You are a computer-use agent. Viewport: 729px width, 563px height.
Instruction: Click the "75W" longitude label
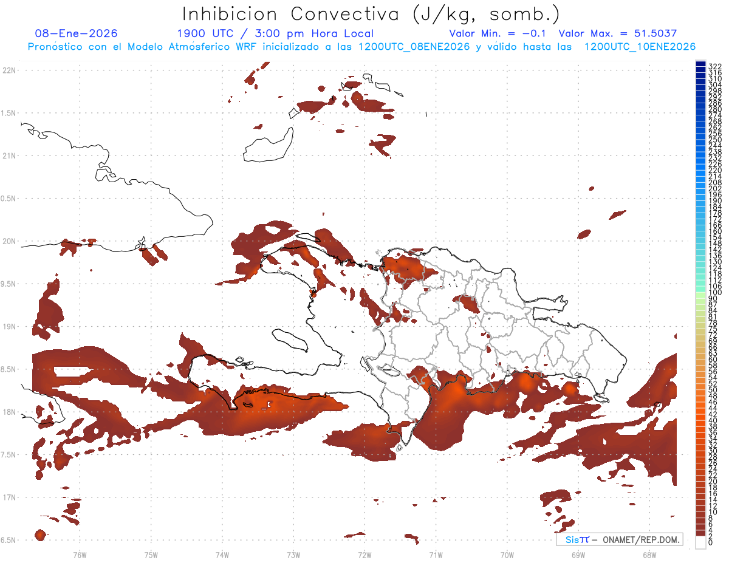151,554
